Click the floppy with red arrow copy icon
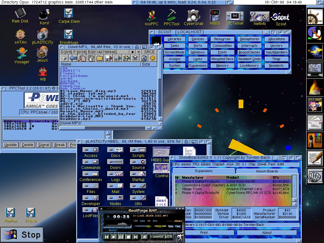Image resolution: width=324 pixels, height=243 pixels. (x=109, y=58)
